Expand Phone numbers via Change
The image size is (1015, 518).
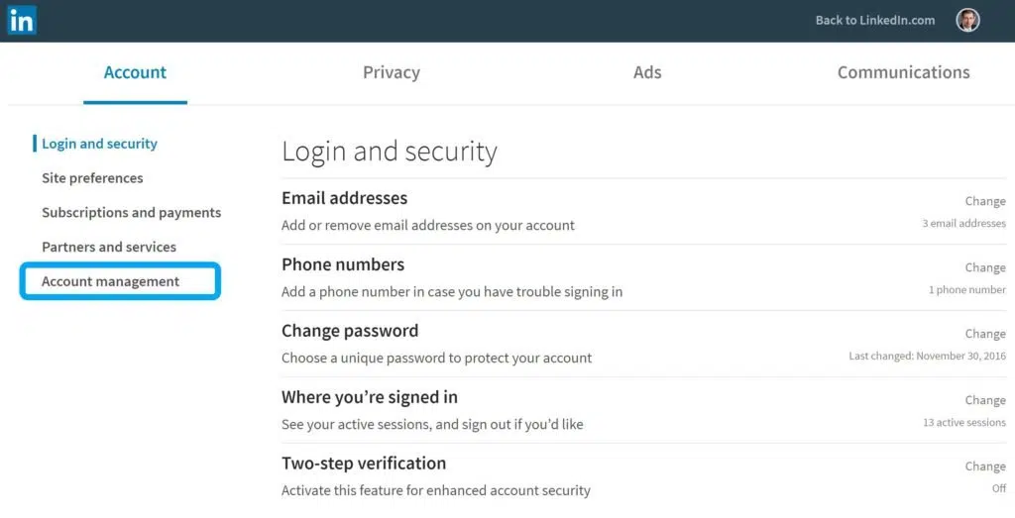[985, 267]
